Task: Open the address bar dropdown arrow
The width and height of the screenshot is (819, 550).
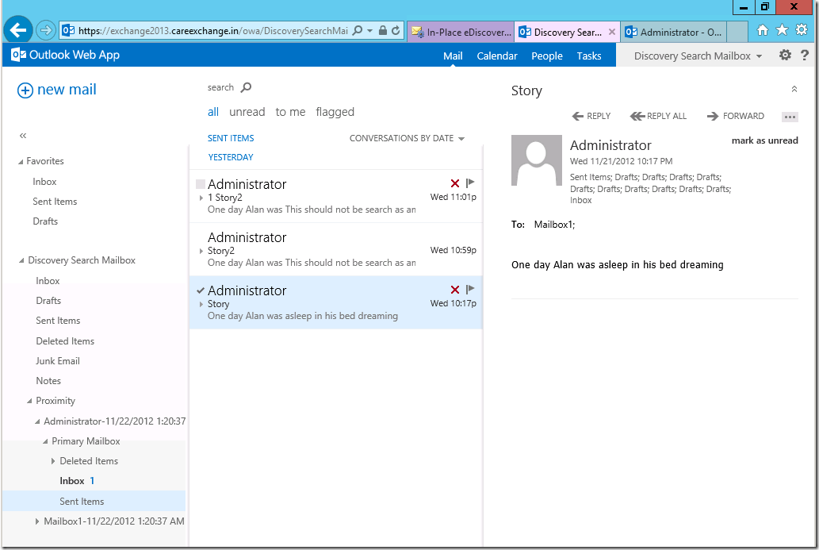Action: (369, 30)
